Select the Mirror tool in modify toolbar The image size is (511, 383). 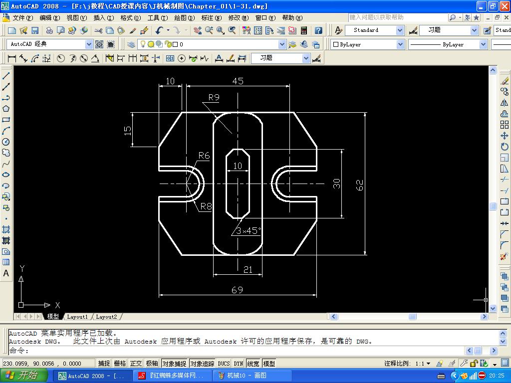505,103
